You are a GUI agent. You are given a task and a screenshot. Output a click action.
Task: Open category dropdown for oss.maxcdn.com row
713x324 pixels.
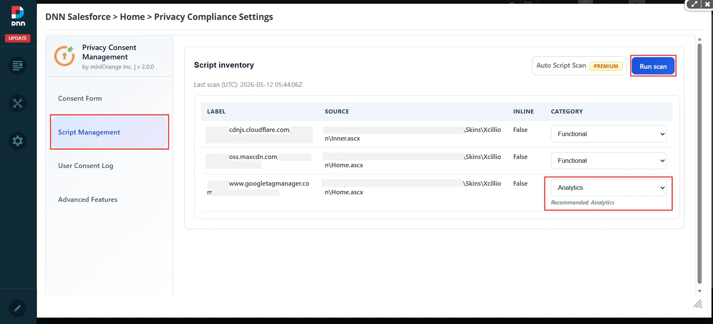click(x=608, y=160)
